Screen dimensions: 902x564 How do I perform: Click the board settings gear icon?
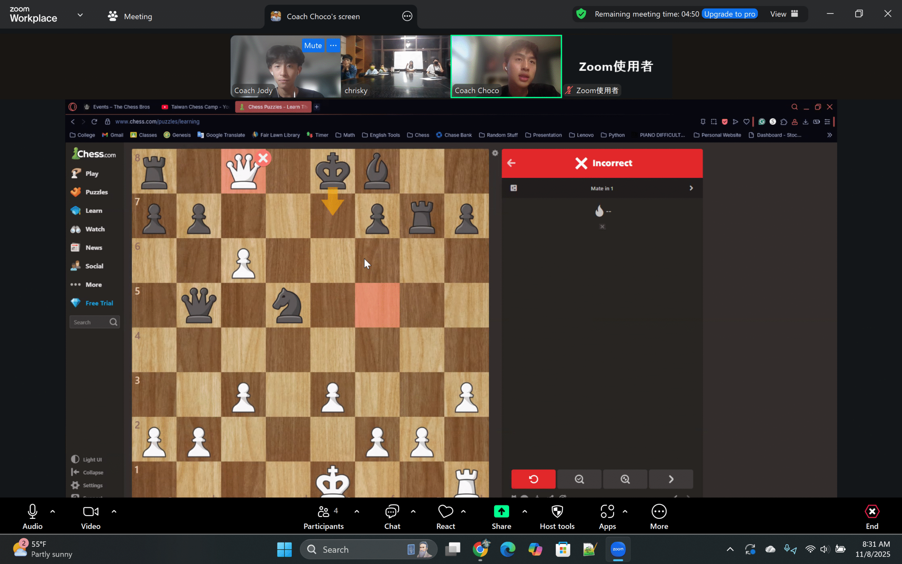click(495, 153)
